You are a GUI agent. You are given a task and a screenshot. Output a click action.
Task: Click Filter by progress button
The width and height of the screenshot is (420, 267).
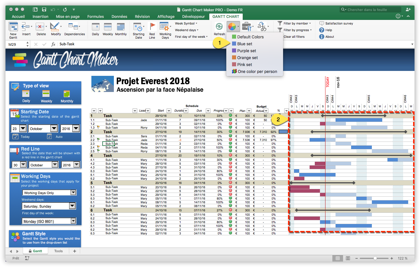[295, 30]
